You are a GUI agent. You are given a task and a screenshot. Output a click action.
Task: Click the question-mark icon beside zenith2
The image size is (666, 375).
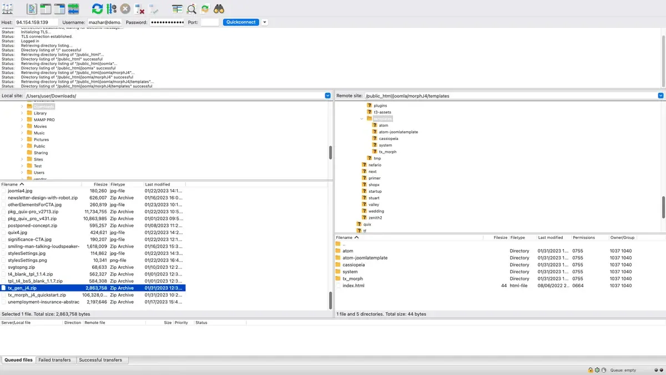[x=364, y=218]
